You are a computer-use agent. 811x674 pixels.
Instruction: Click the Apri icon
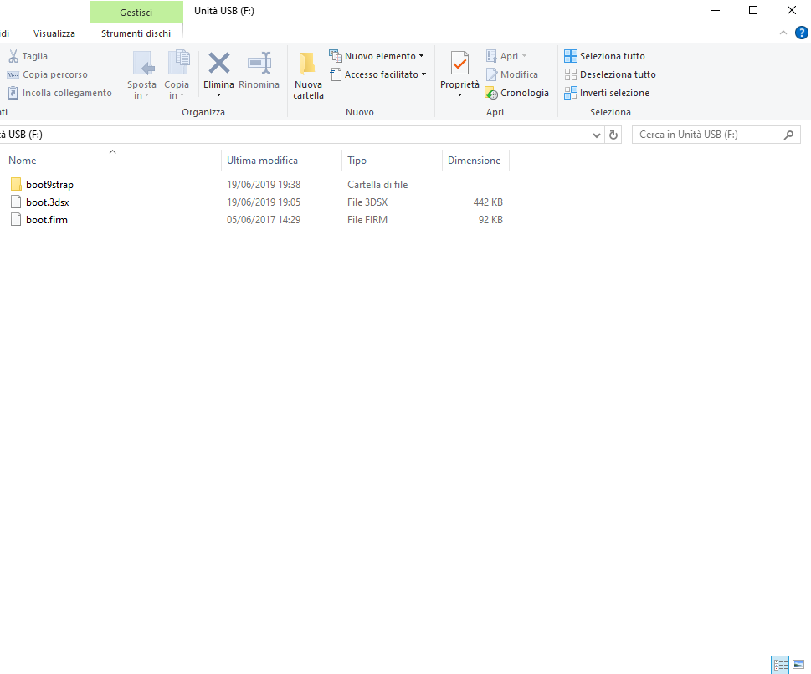[491, 56]
